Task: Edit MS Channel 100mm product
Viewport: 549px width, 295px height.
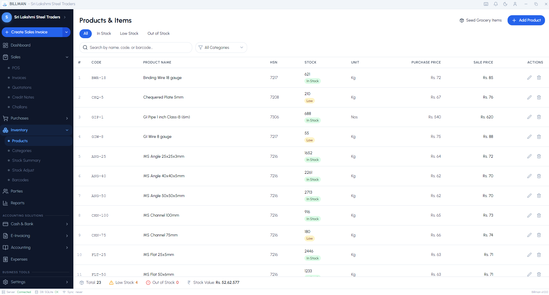Action: click(529, 215)
